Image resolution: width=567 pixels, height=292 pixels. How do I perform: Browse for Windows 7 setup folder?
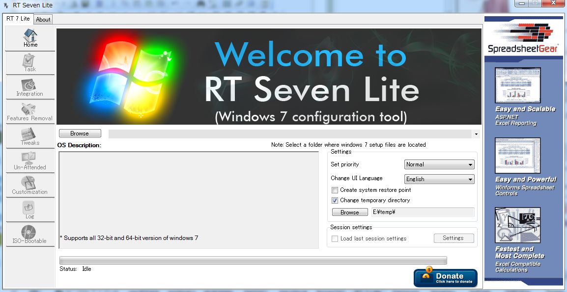tap(80, 133)
